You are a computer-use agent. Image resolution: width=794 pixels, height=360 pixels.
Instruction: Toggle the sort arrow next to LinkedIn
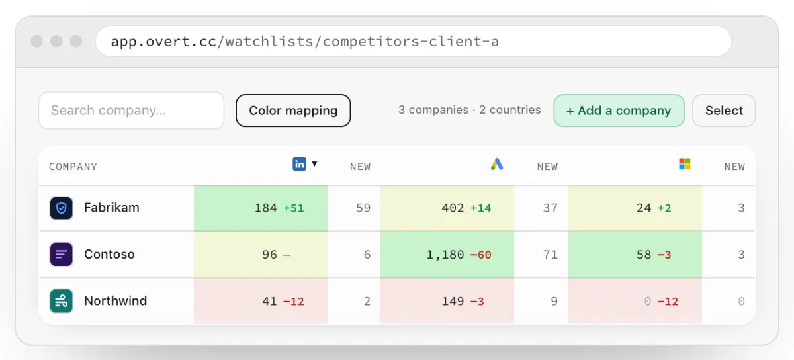(x=314, y=164)
